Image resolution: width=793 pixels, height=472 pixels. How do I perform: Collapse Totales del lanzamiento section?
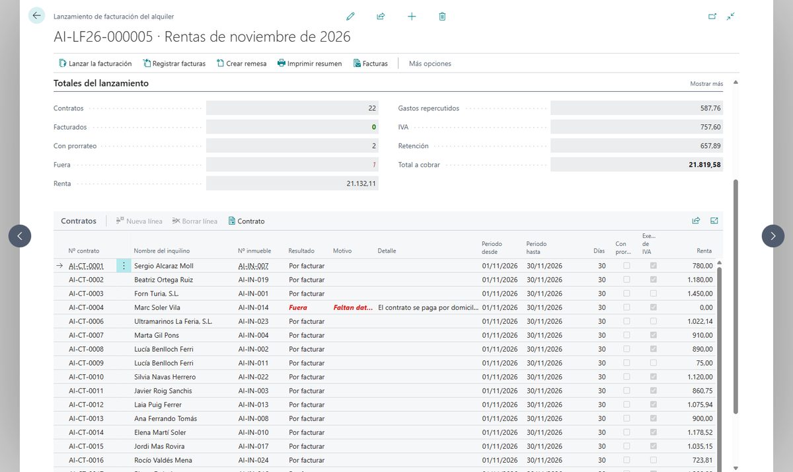point(101,83)
